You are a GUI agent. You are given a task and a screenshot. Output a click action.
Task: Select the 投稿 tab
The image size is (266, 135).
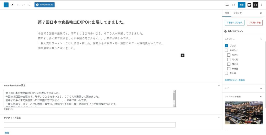coord(227,13)
